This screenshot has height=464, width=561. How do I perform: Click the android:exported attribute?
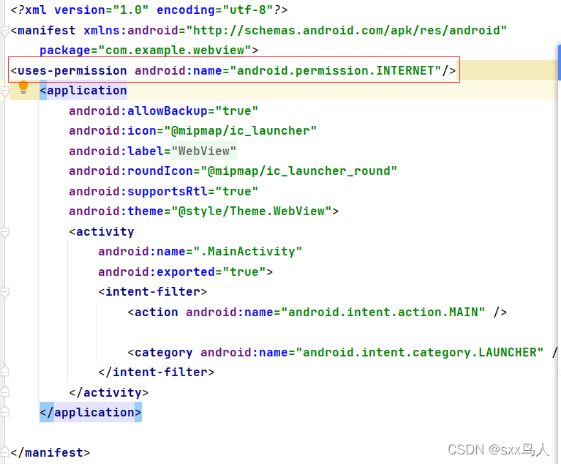(x=157, y=272)
